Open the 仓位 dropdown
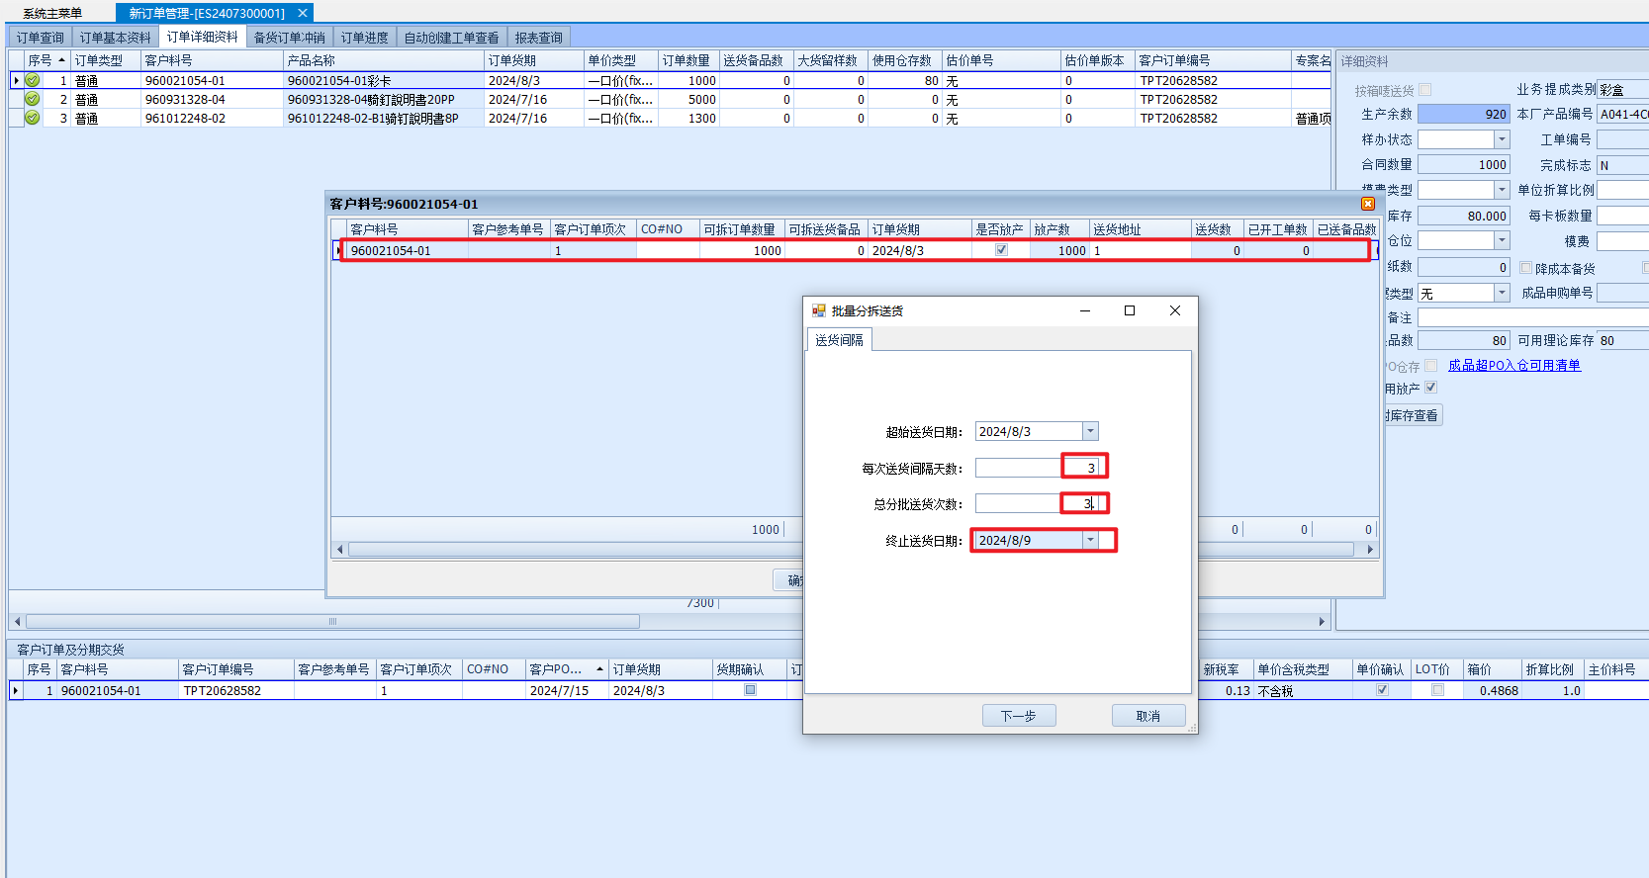1649x878 pixels. tap(1502, 240)
